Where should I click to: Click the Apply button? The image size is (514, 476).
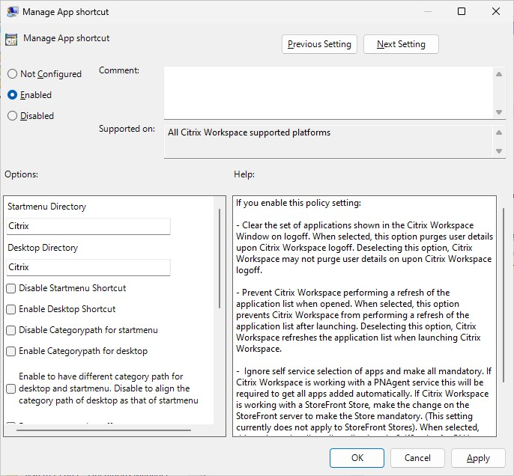point(478,458)
